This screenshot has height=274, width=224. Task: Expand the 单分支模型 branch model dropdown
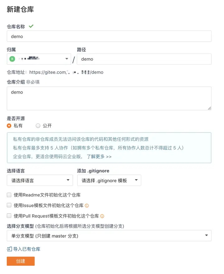tap(109, 236)
